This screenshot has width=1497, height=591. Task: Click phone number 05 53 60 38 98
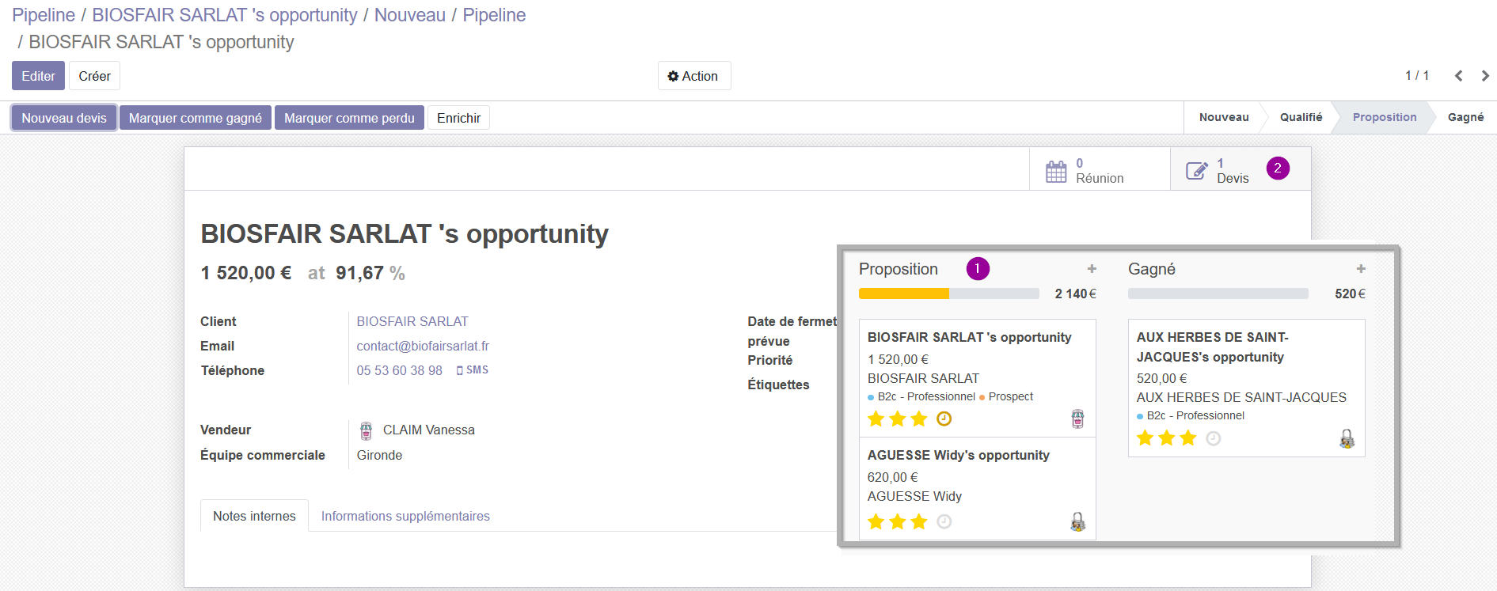(x=399, y=370)
